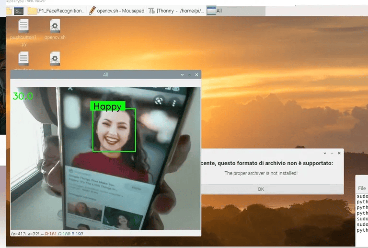Click the All window title bar
The width and height of the screenshot is (368, 248).
coord(105,75)
